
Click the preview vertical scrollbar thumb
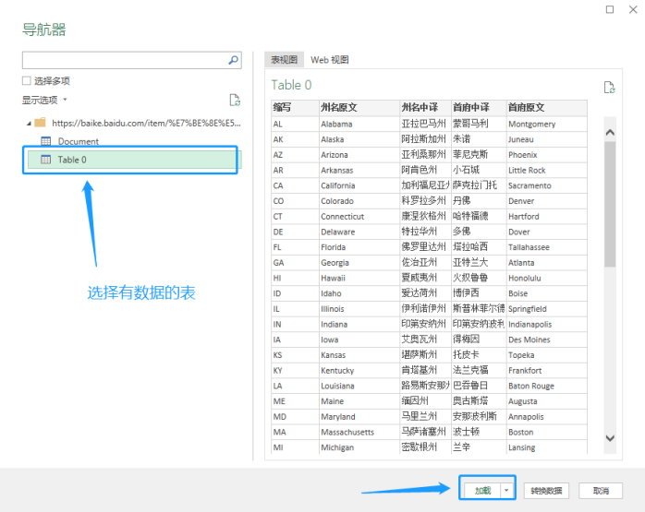609,203
